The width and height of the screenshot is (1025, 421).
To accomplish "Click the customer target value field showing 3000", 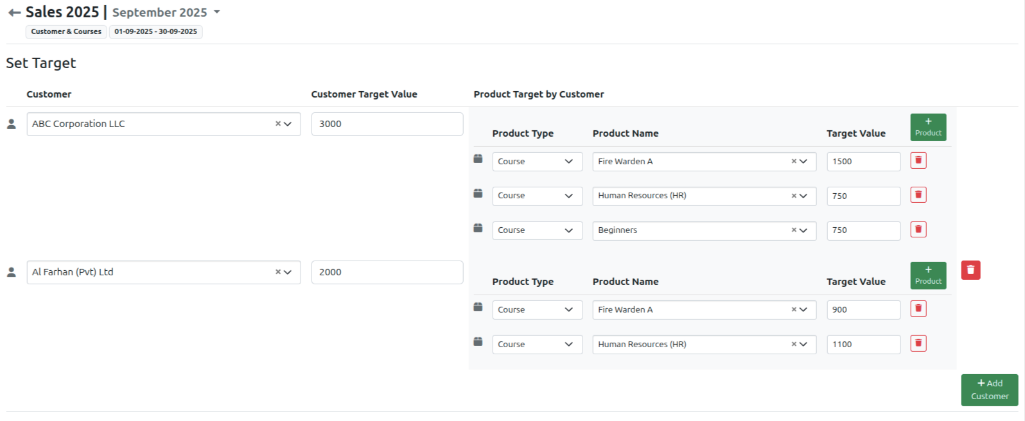I will [387, 124].
